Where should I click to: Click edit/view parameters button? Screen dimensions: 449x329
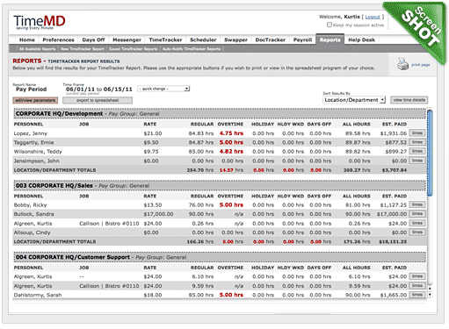click(x=35, y=100)
